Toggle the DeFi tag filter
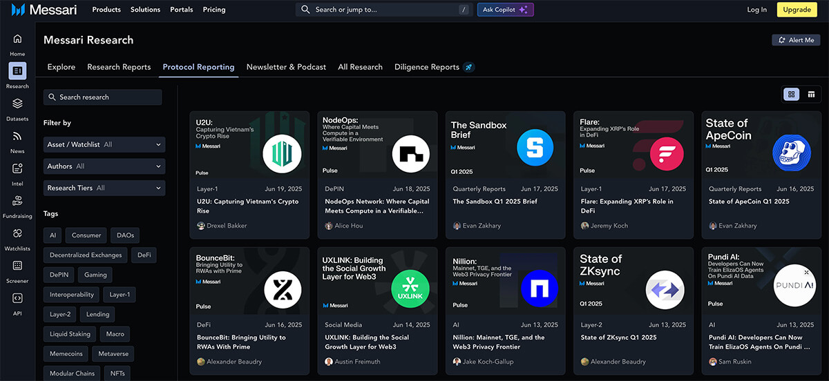 144,255
